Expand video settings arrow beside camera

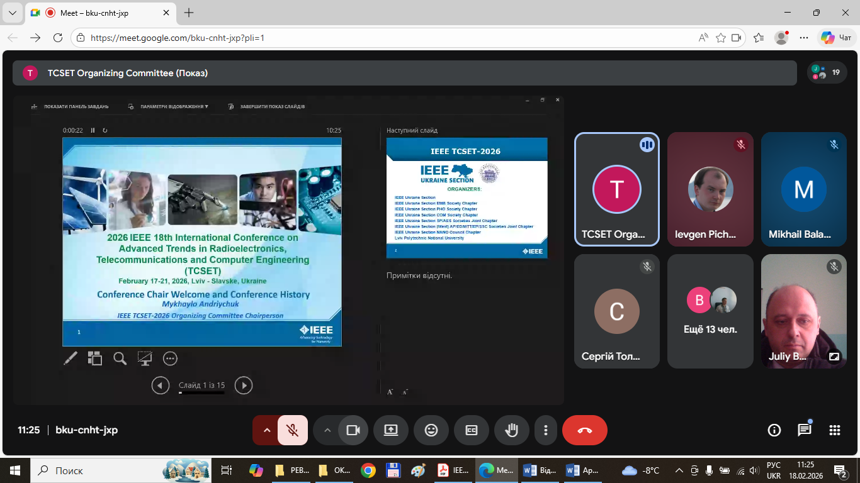327,430
